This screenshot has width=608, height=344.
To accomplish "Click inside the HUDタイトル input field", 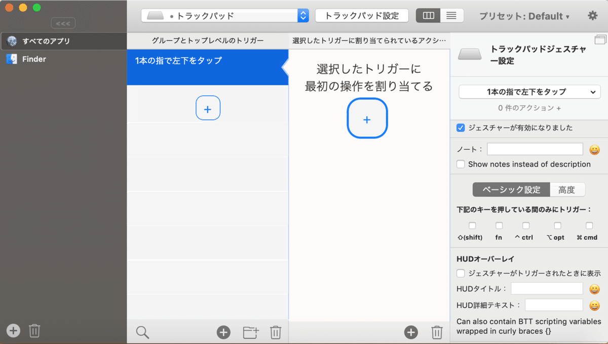I will tap(547, 288).
